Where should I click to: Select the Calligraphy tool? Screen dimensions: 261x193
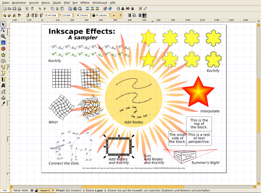tap(3, 79)
